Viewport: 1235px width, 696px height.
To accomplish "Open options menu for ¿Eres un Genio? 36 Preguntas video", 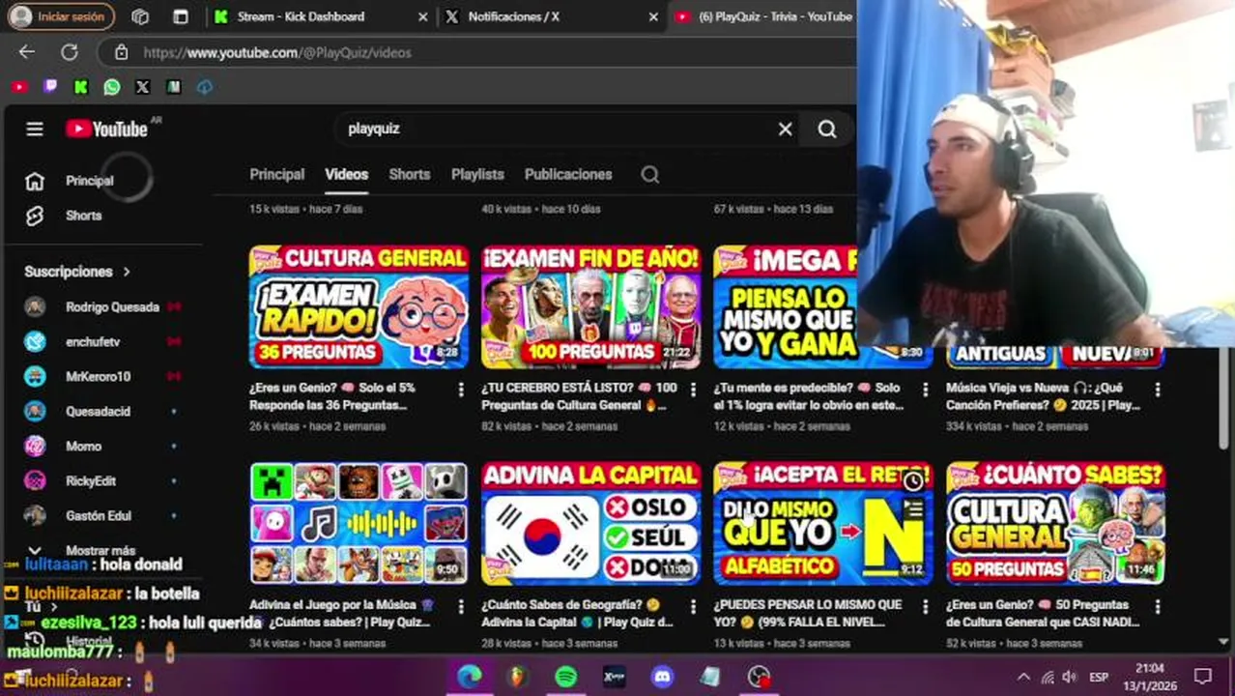I will click(x=461, y=389).
